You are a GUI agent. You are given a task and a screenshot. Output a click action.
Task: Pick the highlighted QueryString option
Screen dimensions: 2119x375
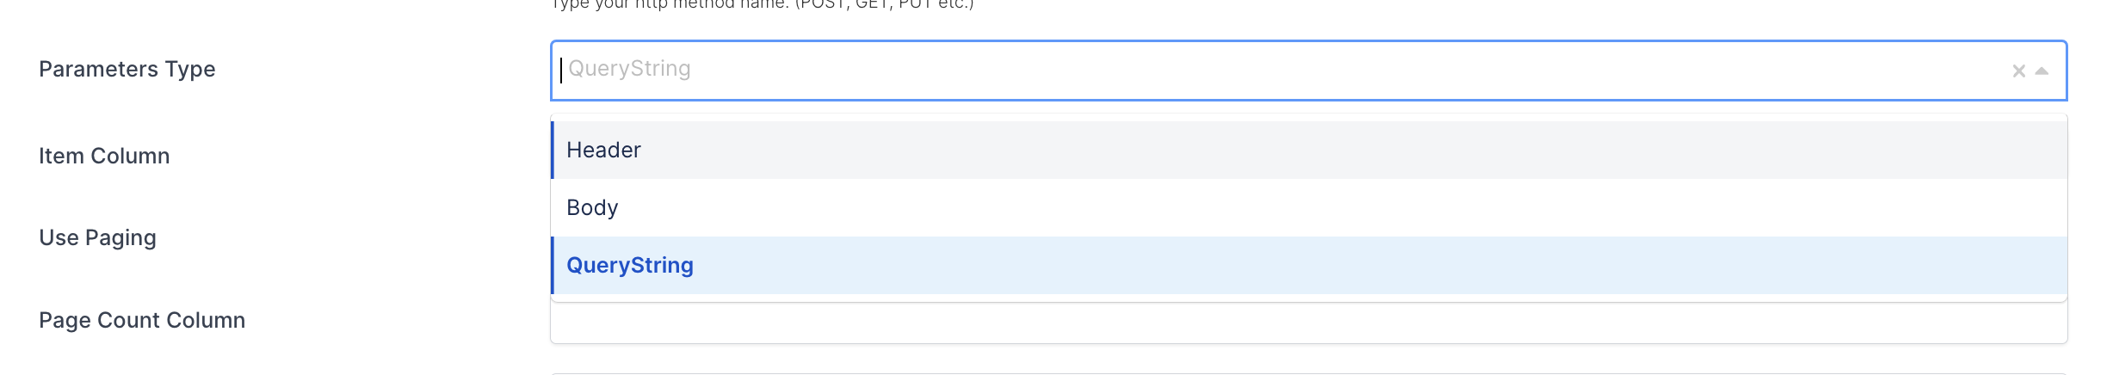[x=630, y=266]
